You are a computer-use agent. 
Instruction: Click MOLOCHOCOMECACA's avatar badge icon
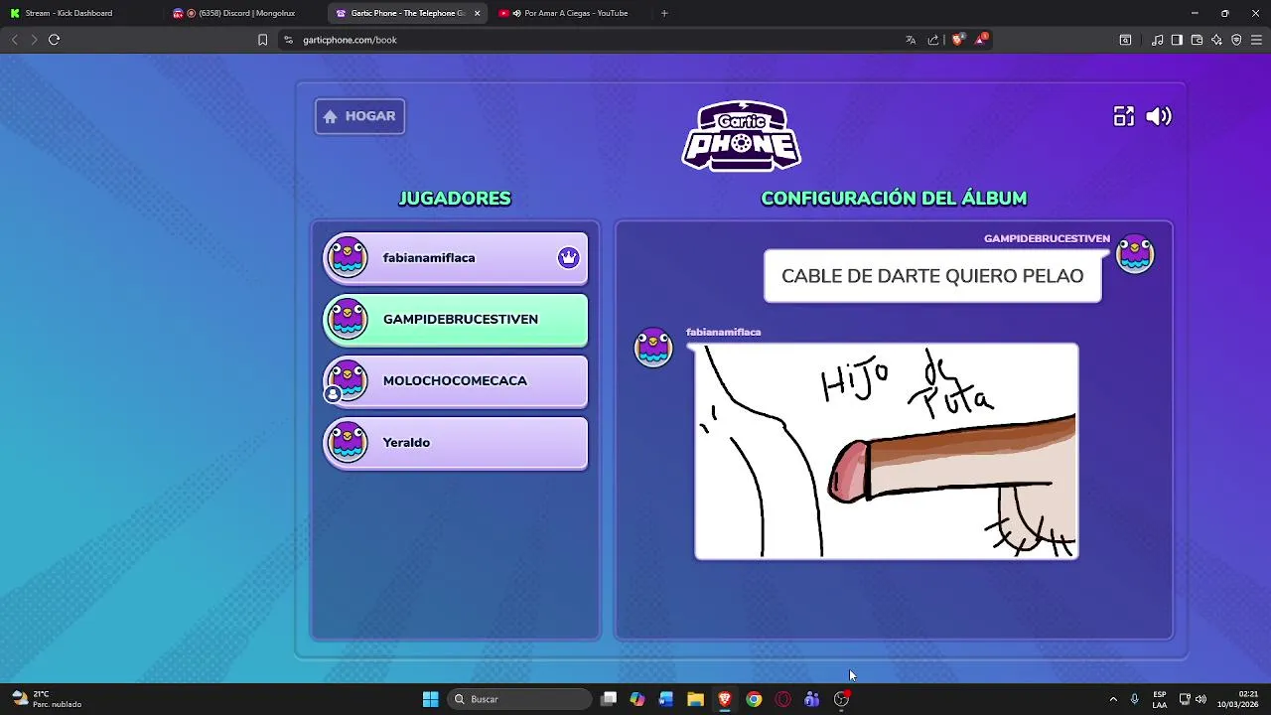333,394
